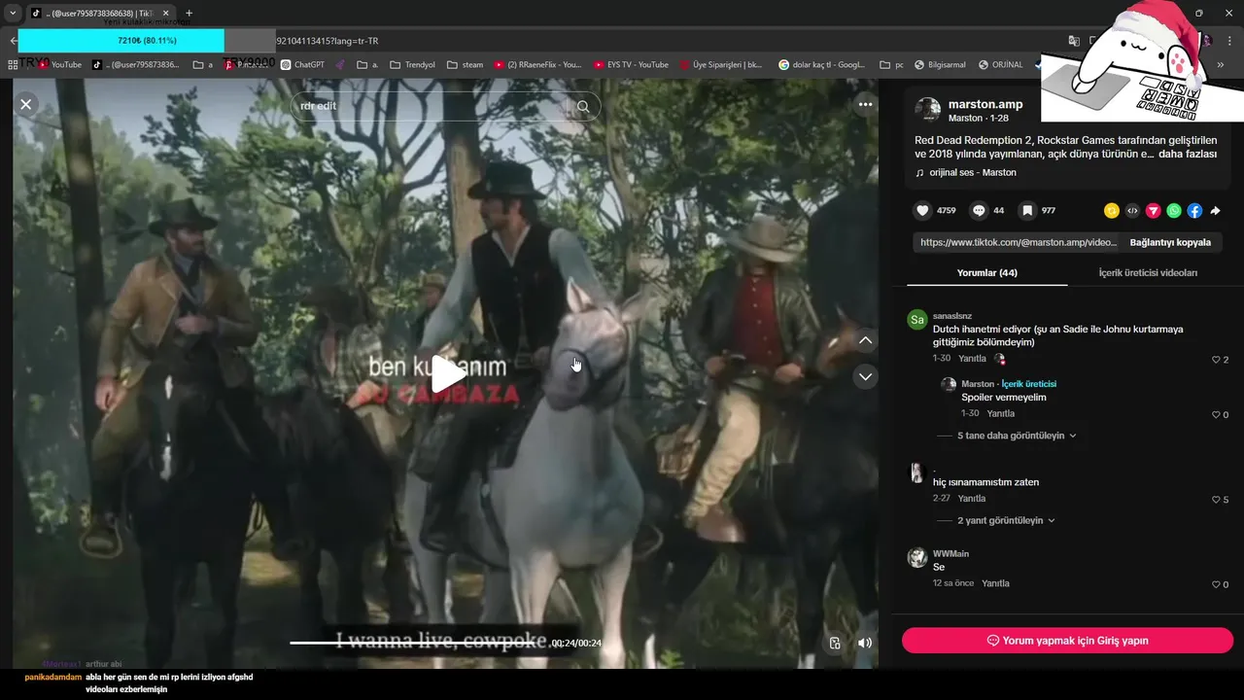Expand '5 tane daha görüntüleyin' replies
Screen dimensions: 1244x700
(1017, 436)
